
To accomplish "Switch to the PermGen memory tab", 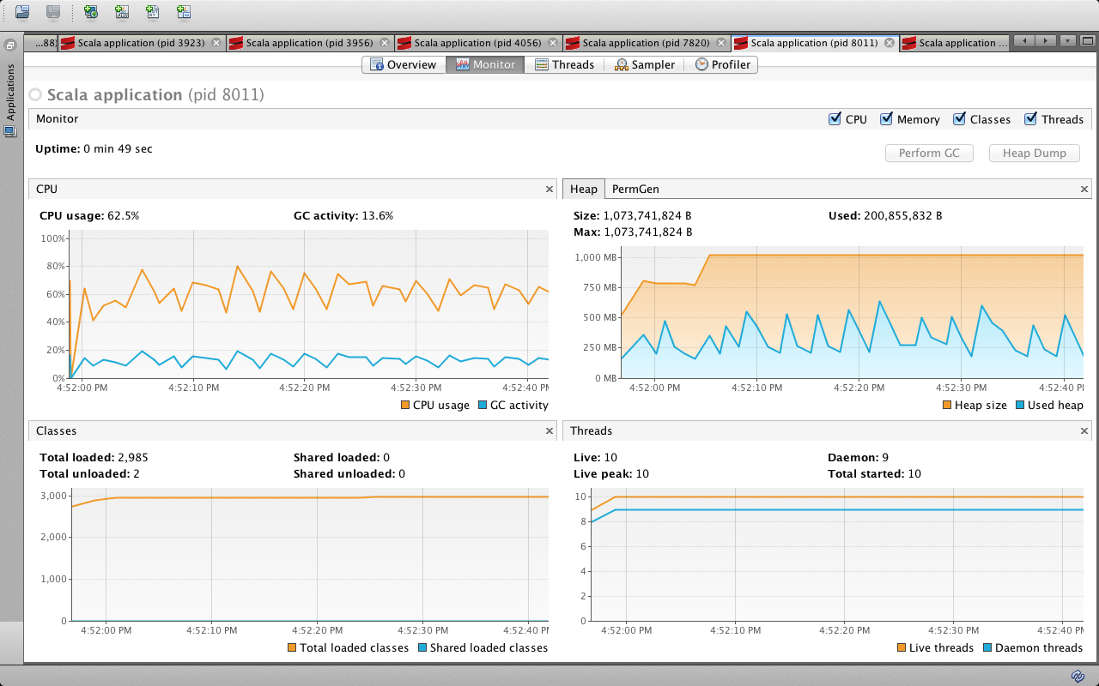I will pos(635,189).
